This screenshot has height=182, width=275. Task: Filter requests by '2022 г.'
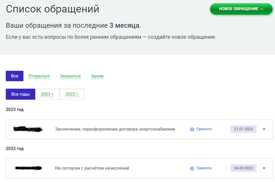click(72, 94)
